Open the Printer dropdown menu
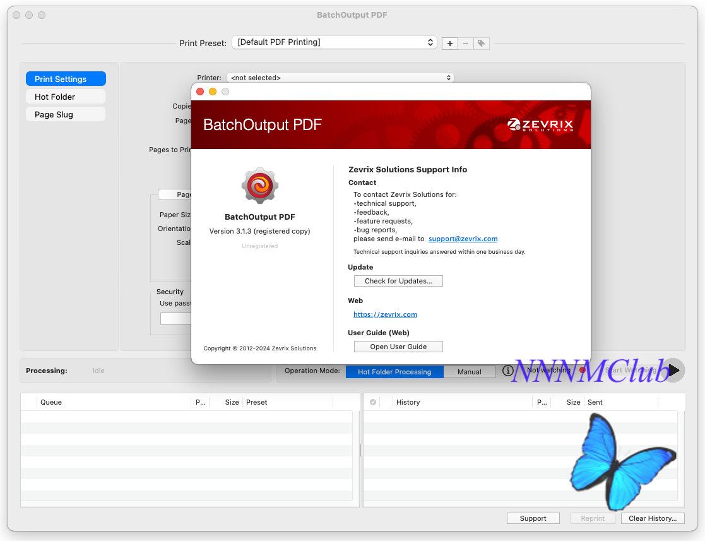This screenshot has width=705, height=541. [x=340, y=78]
